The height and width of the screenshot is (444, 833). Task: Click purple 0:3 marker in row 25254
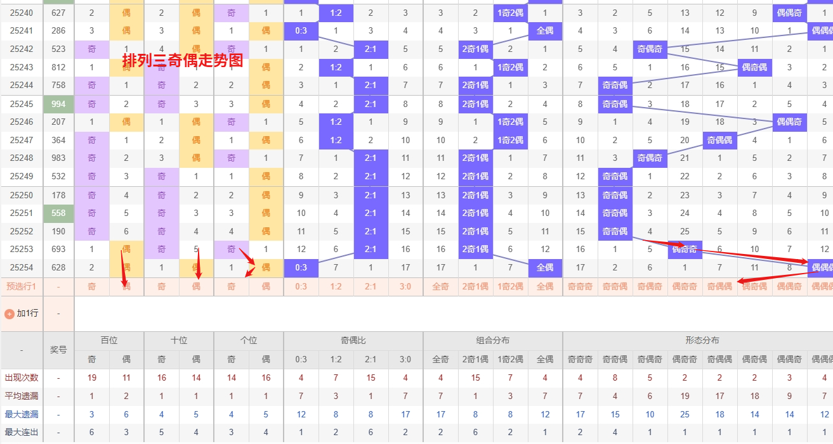(x=301, y=267)
